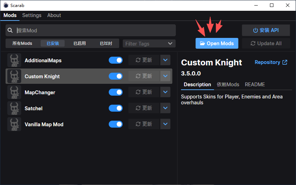
Task: Switch off the Satchel mod toggle
Action: pos(116,108)
